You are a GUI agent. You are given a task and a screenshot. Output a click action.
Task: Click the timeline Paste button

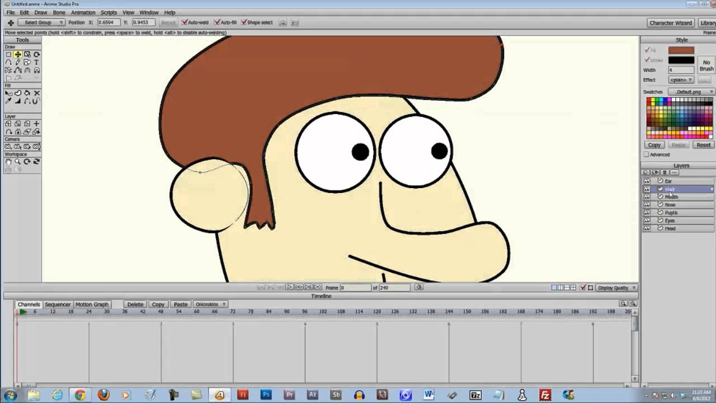(180, 304)
